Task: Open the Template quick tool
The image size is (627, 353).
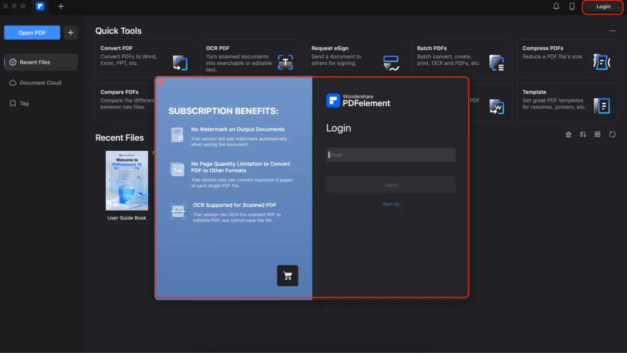Action: [x=603, y=105]
